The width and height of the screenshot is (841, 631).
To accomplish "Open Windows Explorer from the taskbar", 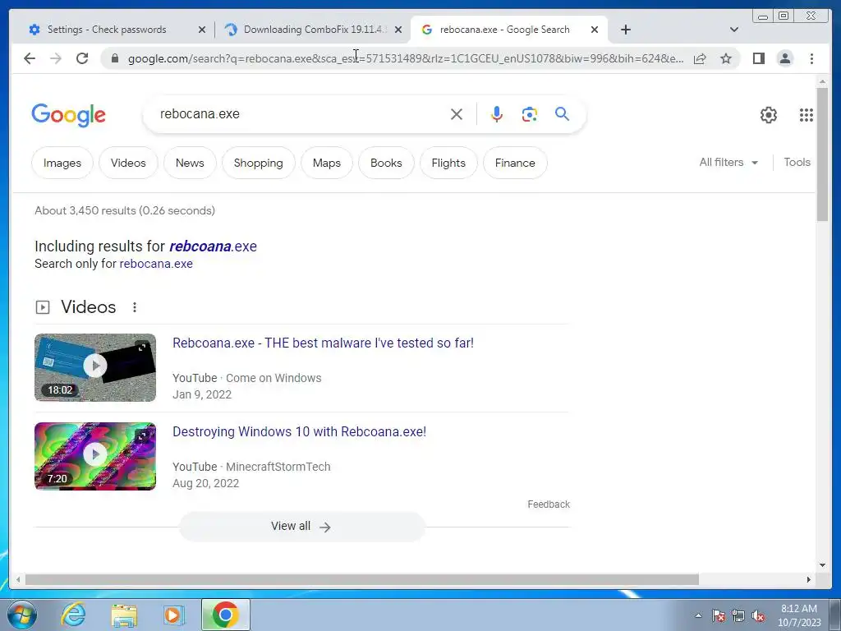I will [x=124, y=615].
